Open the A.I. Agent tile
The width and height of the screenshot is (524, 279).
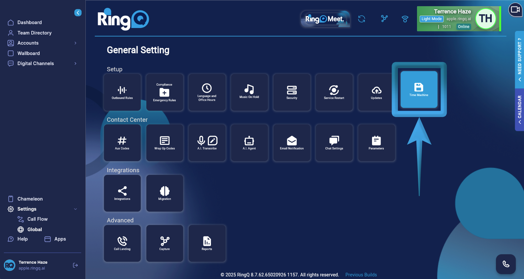[249, 143]
